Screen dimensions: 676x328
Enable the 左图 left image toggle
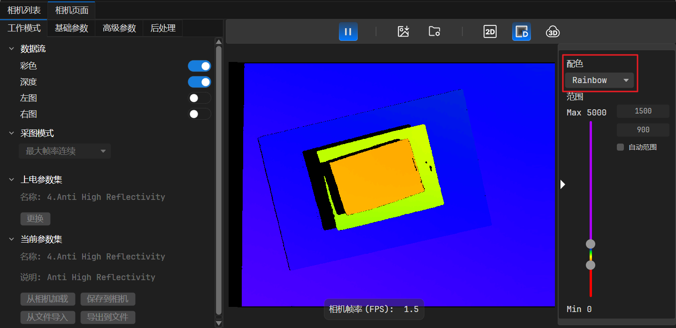[200, 98]
